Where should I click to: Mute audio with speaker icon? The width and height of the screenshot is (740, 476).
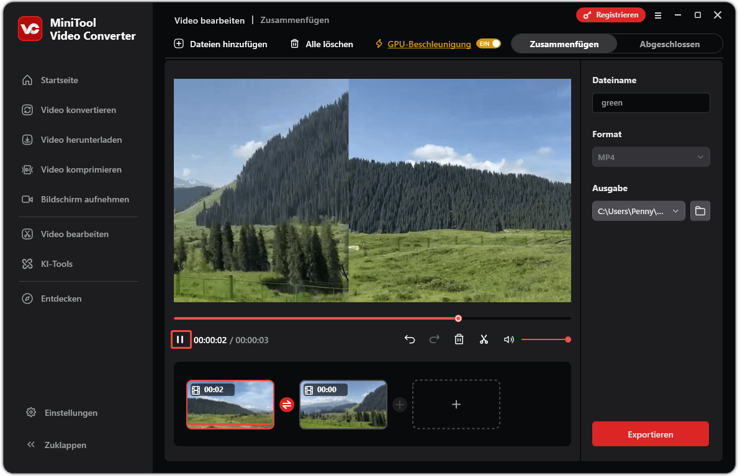(x=509, y=339)
